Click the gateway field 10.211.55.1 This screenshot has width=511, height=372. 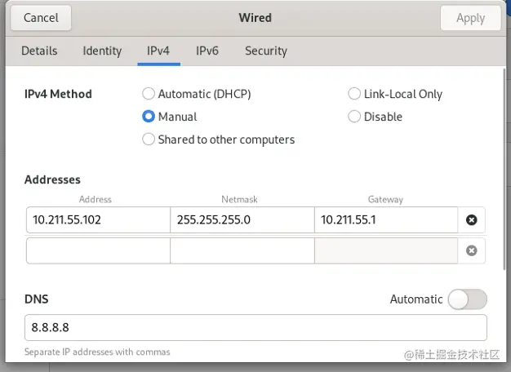385,219
